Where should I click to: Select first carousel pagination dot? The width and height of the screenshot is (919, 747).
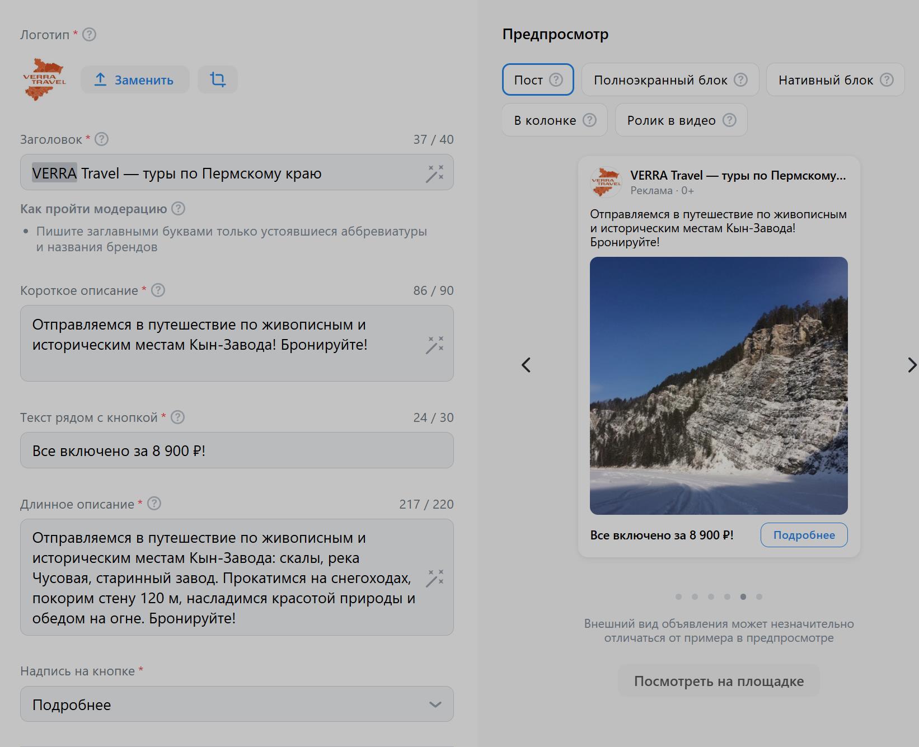[678, 596]
